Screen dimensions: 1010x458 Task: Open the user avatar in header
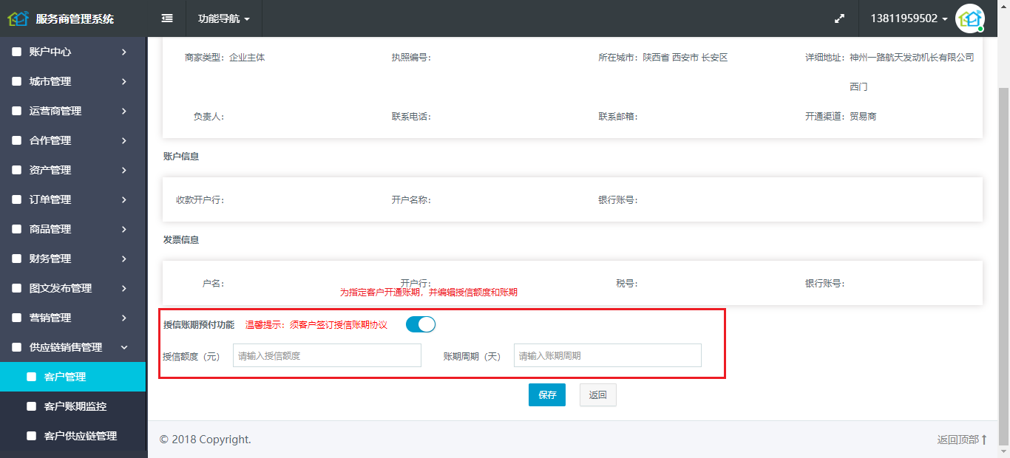point(969,18)
